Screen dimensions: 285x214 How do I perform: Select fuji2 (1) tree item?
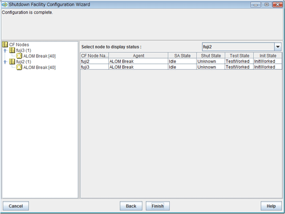pos(23,62)
